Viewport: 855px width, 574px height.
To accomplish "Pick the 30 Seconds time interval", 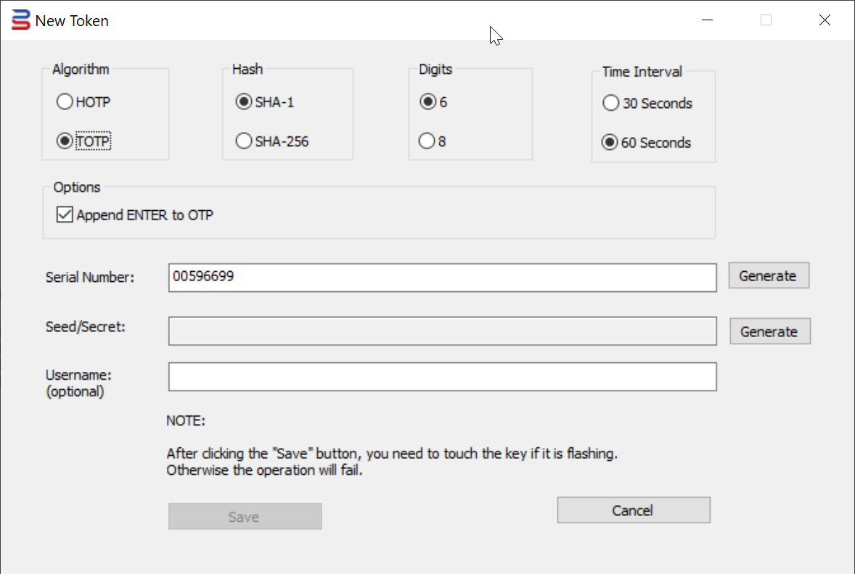I will coord(611,104).
